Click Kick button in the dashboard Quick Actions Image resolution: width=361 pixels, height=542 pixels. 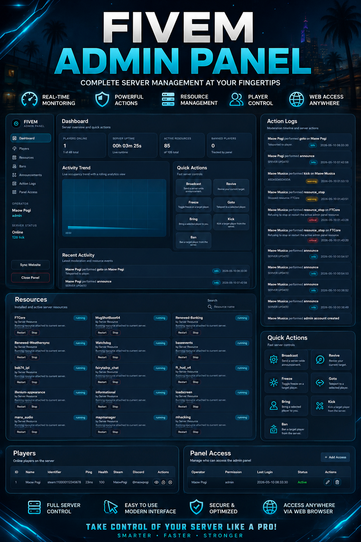pos(231,222)
